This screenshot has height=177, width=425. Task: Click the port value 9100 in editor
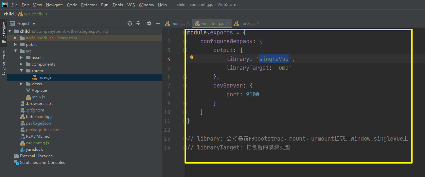pos(252,94)
